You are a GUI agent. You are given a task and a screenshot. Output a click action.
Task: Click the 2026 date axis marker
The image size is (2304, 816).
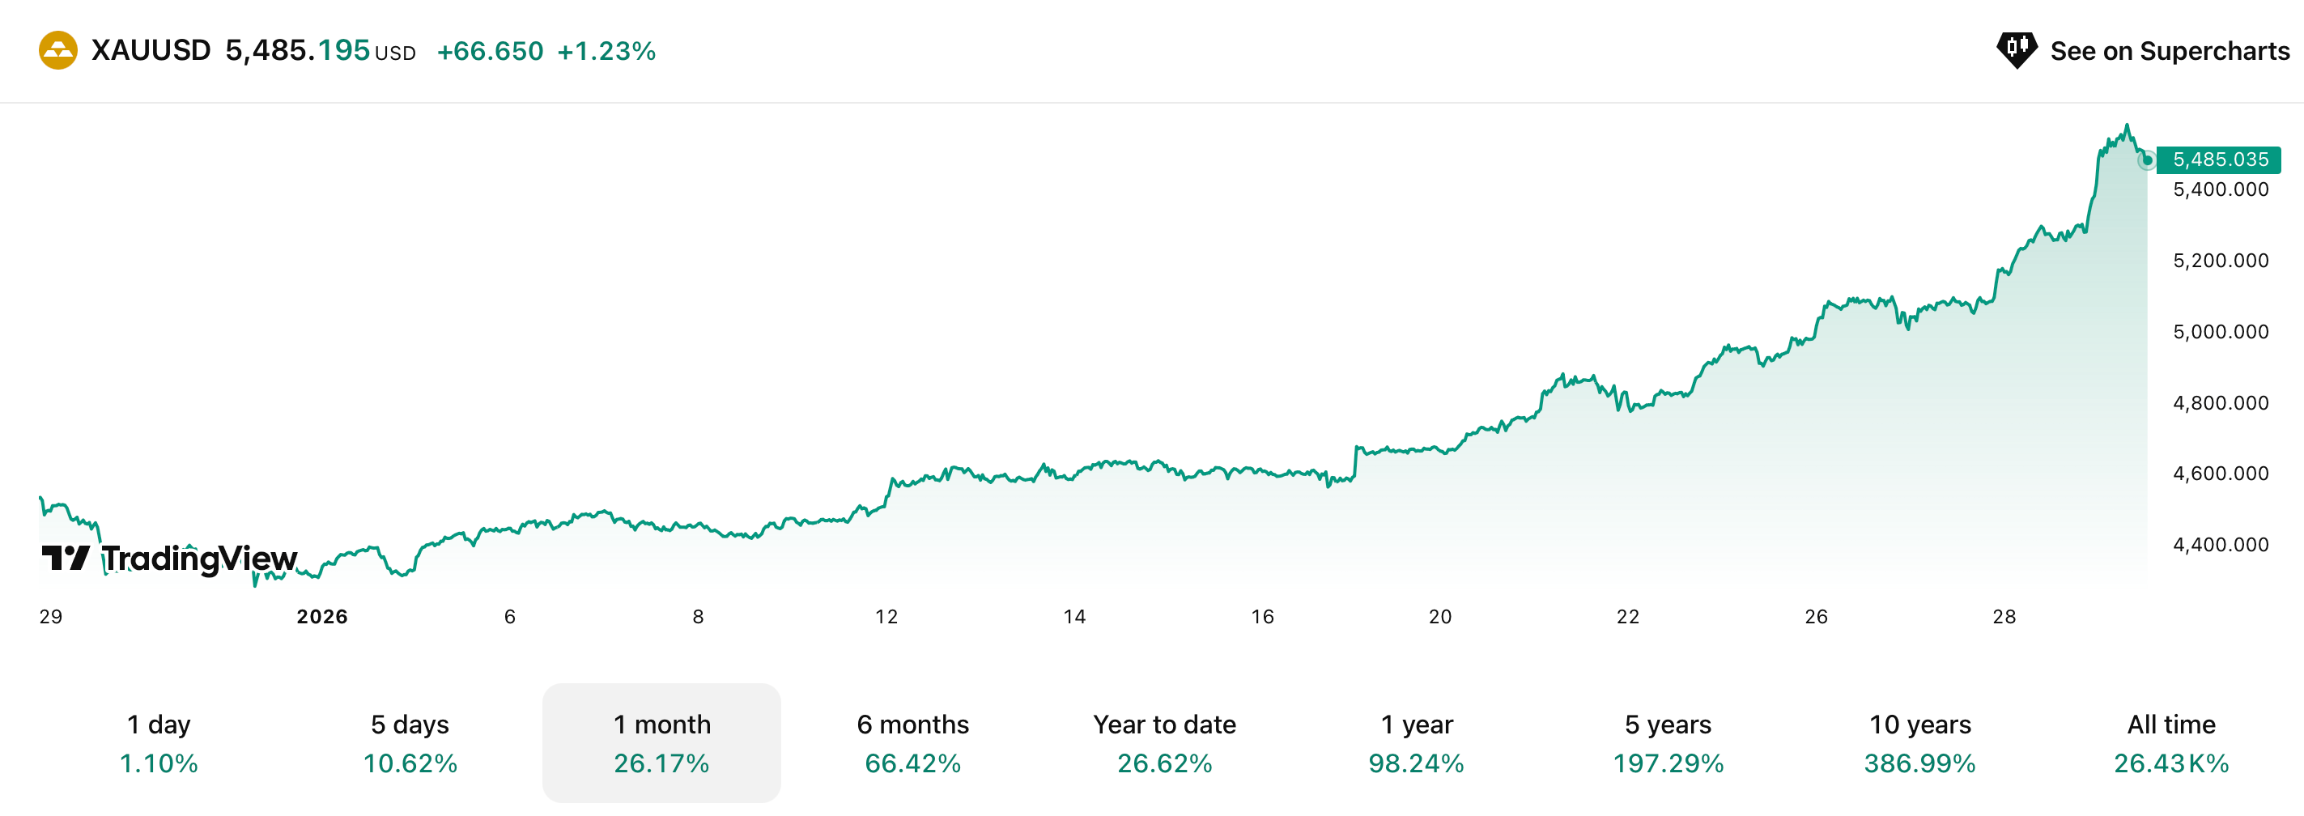[x=322, y=617]
